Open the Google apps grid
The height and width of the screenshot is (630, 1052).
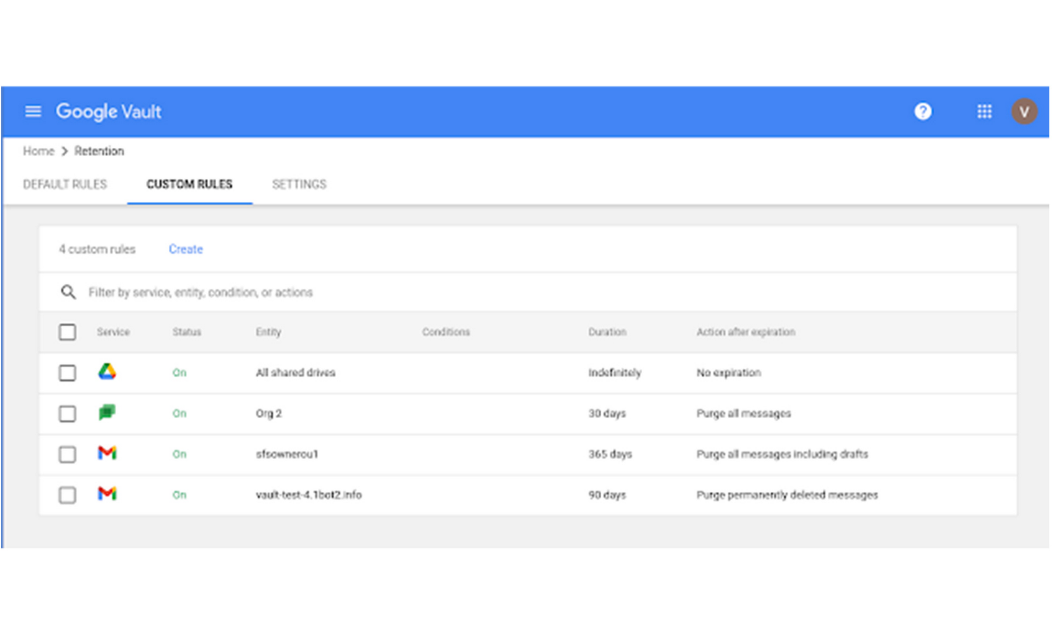click(x=984, y=111)
